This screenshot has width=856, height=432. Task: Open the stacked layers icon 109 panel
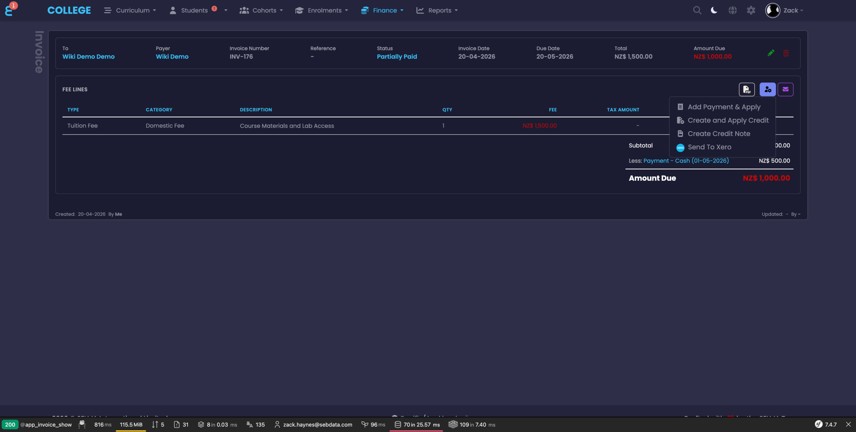point(472,425)
